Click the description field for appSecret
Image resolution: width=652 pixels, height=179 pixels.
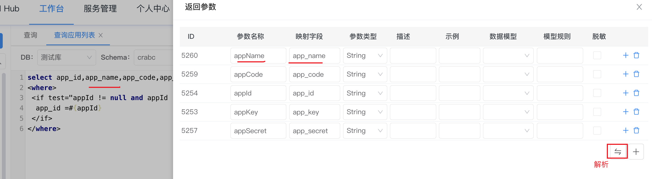click(413, 131)
